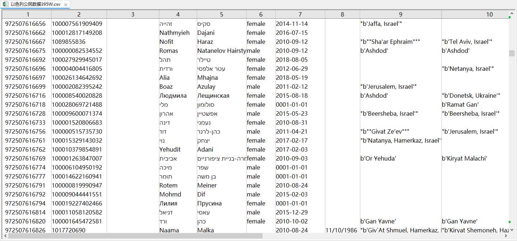Viewport: 517px width, 241px height.
Task: Click cell 972507616656
Action: 25,24
